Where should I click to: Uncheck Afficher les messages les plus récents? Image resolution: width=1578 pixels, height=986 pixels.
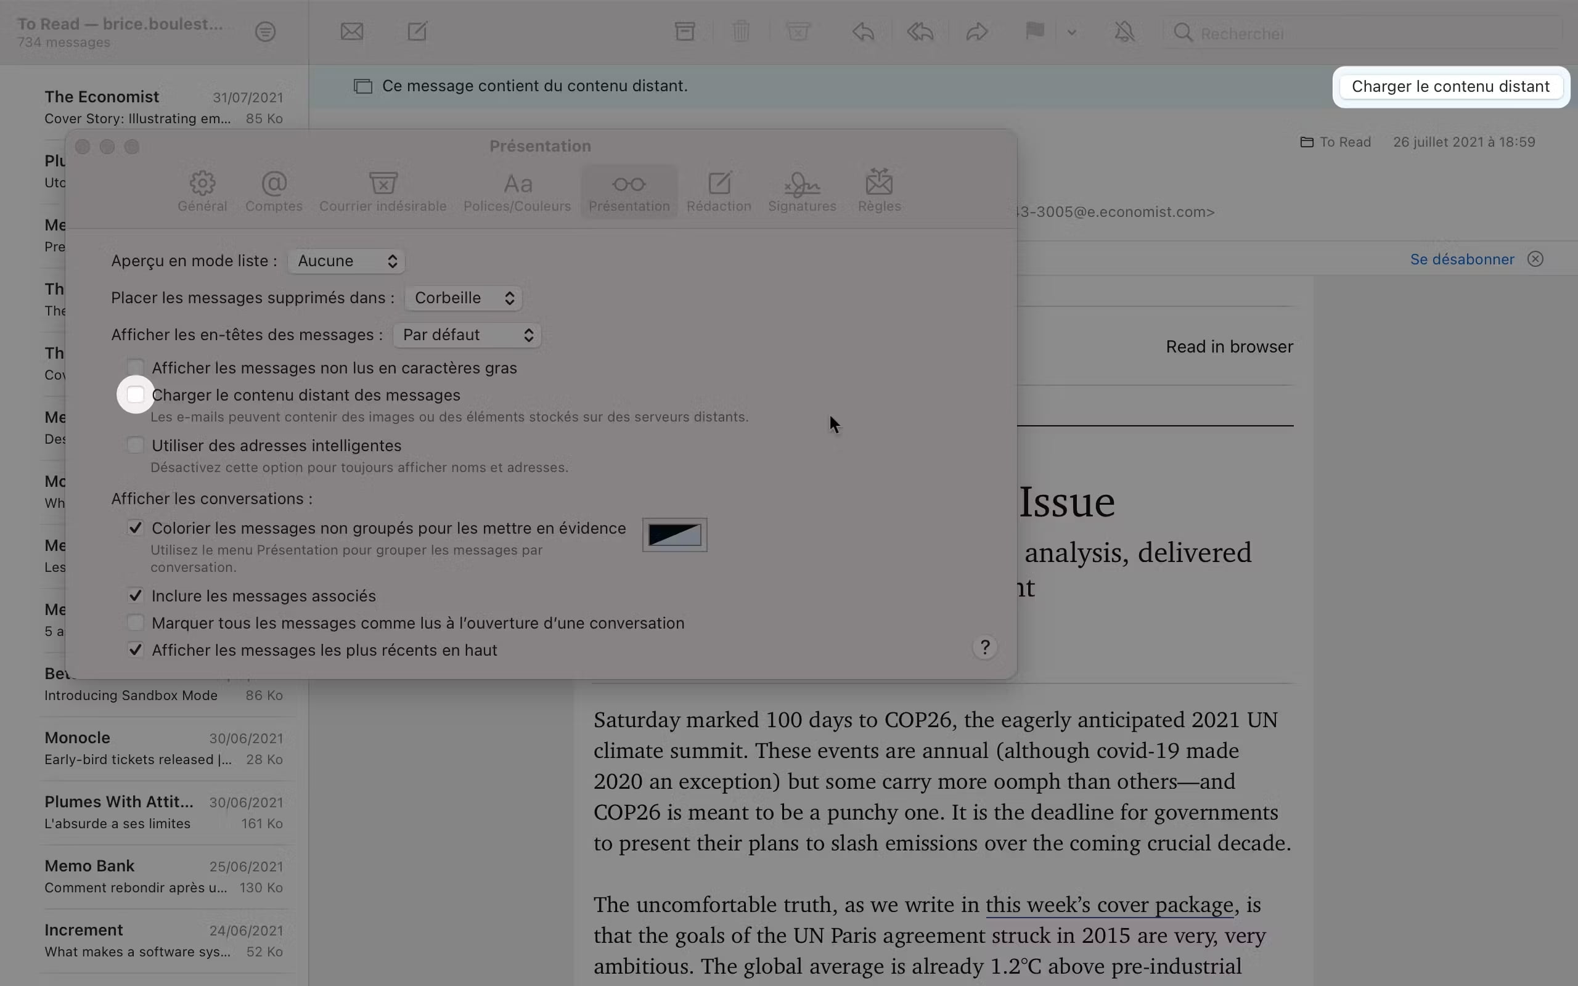(x=135, y=650)
